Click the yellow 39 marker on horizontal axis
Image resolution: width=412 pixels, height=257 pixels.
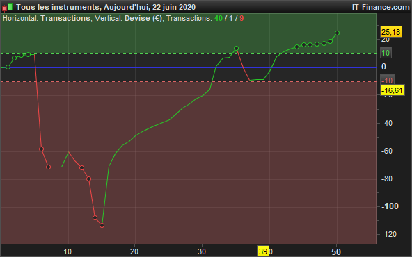click(263, 251)
